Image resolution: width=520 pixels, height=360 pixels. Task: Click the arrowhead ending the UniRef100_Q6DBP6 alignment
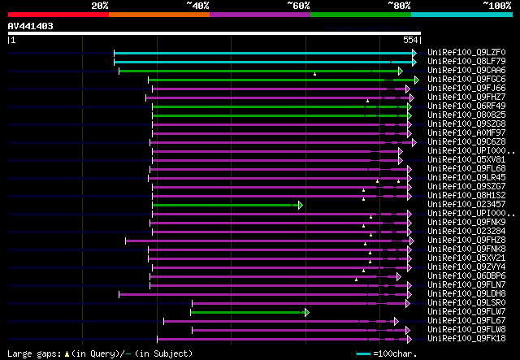pos(399,277)
